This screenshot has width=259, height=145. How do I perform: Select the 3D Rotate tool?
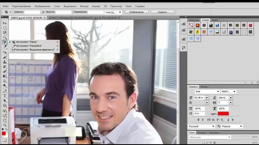[x=4, y=111]
